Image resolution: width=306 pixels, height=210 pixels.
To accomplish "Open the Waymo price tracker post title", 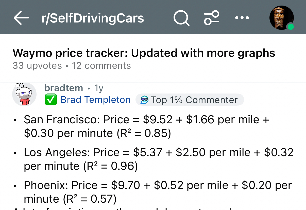I will coord(144,53).
